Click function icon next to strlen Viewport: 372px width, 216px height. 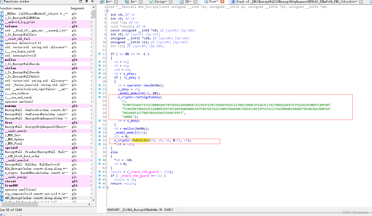point(2,68)
